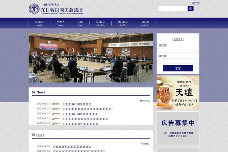This screenshot has width=228, height=152.
Task: Go to the NEWS navigation item
Action: 60,23
